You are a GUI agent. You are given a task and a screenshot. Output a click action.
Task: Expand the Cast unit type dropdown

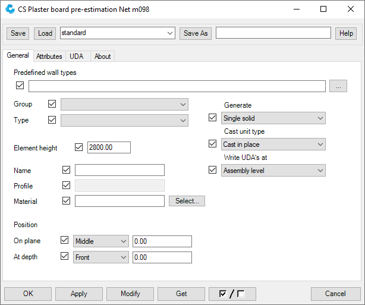point(273,144)
